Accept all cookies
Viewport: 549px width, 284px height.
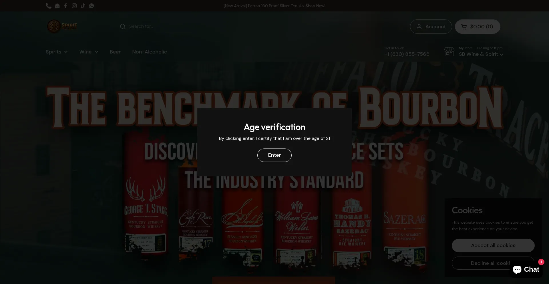(x=493, y=245)
